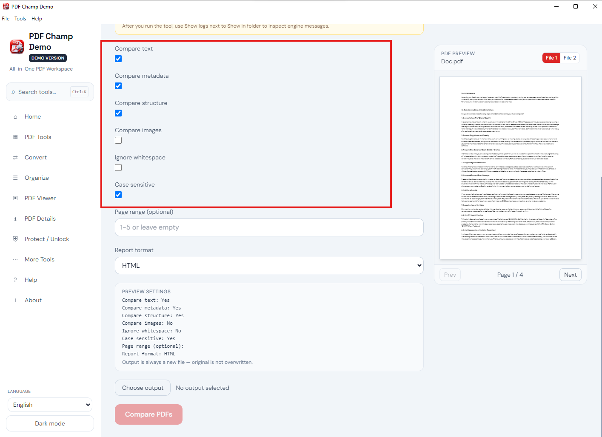Click the Page 1 / 4 indicator
The width and height of the screenshot is (602, 437).
point(510,275)
